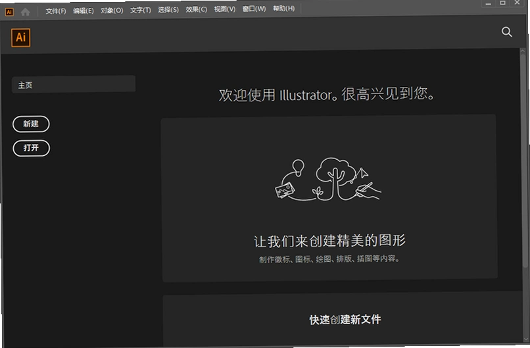
Task: Select the 主页 tab in sidebar
Action: pyautogui.click(x=74, y=84)
